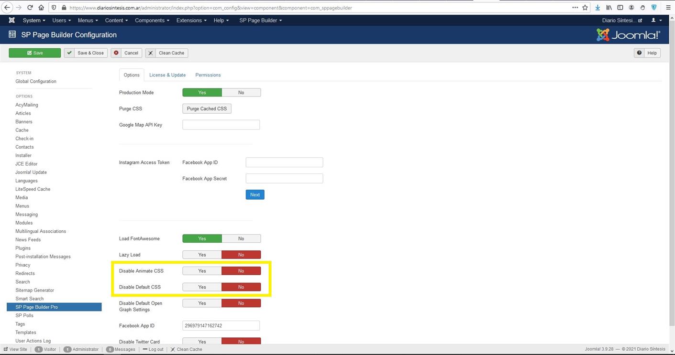Open the user account icon menu

[x=656, y=20]
